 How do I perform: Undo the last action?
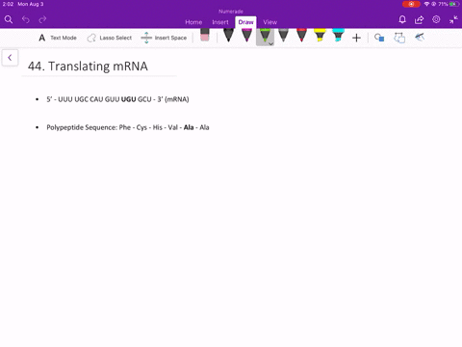tap(26, 19)
